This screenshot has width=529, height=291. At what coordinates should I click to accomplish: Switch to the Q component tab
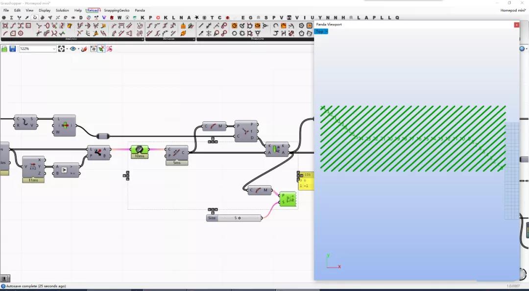coord(397,18)
